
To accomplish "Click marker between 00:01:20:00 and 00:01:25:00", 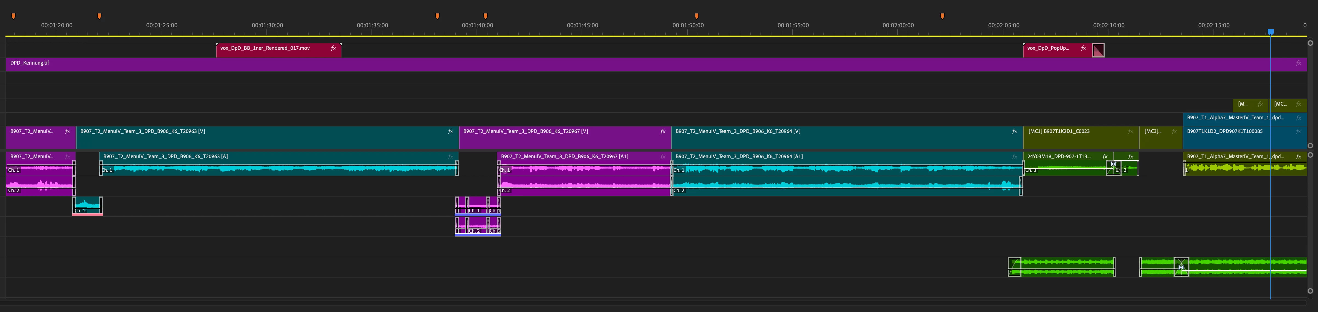I will tap(99, 16).
